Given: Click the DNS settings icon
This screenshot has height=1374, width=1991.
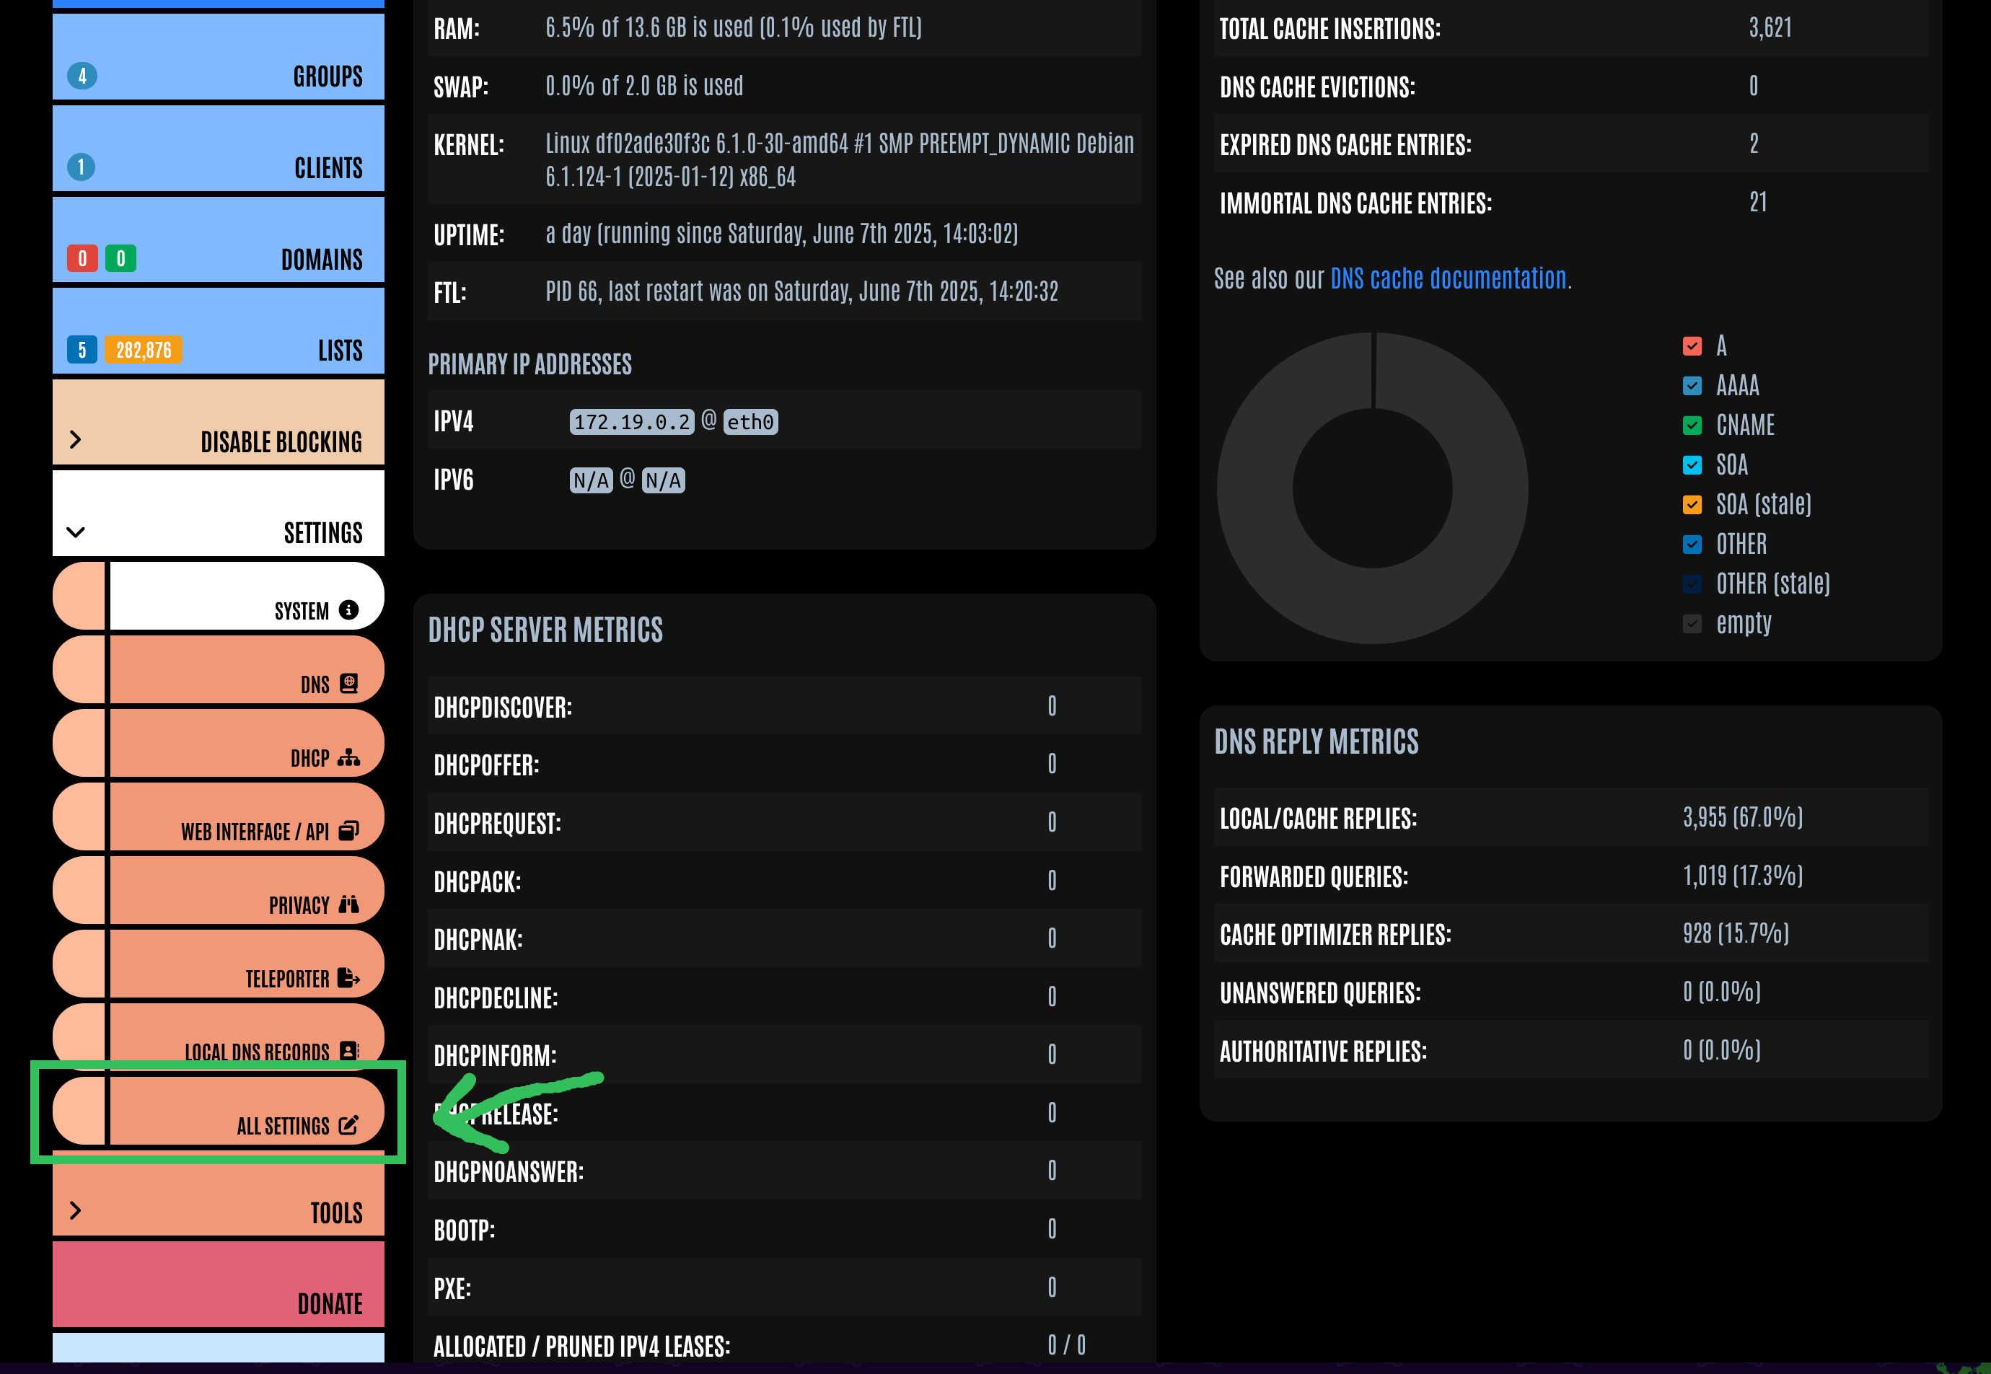Looking at the screenshot, I should pyautogui.click(x=348, y=684).
